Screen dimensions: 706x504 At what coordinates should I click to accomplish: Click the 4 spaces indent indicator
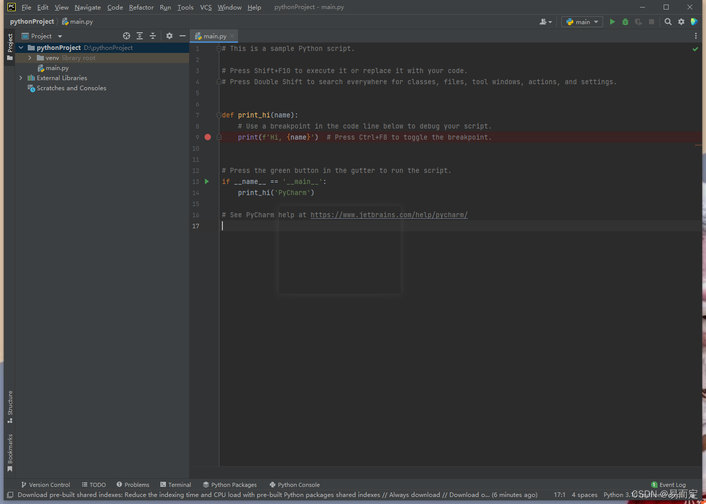(584, 494)
